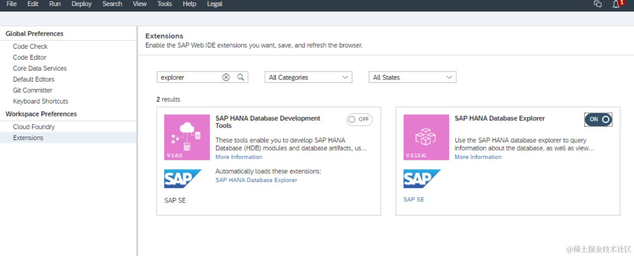Open the Deploy menu
Screen dimensions: 634x256
point(82,4)
